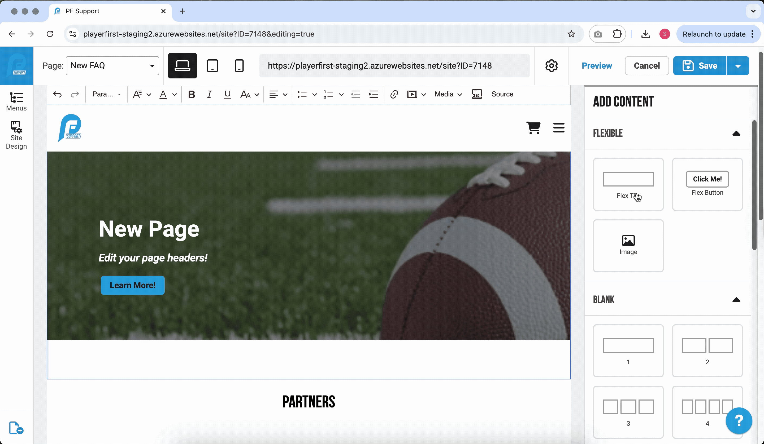Open the hamburger menu on site header

click(x=558, y=128)
